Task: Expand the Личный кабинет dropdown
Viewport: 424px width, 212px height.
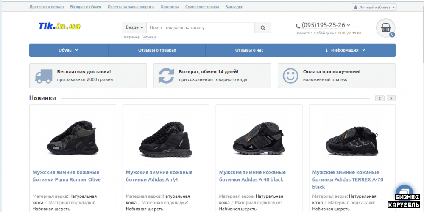Action: point(374,7)
